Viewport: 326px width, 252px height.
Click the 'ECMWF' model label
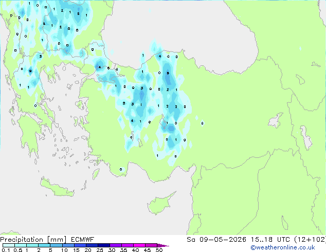tap(83, 240)
